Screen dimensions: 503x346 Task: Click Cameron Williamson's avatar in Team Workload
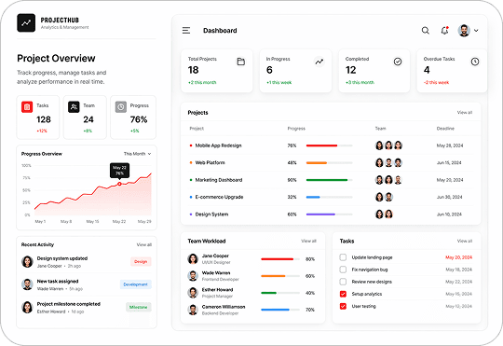point(193,310)
